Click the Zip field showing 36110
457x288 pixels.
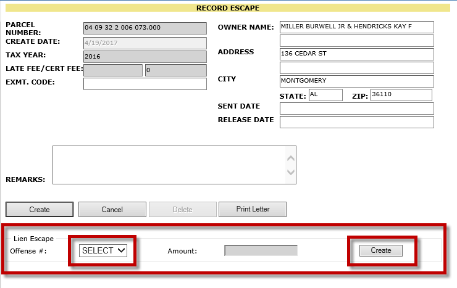coord(401,95)
